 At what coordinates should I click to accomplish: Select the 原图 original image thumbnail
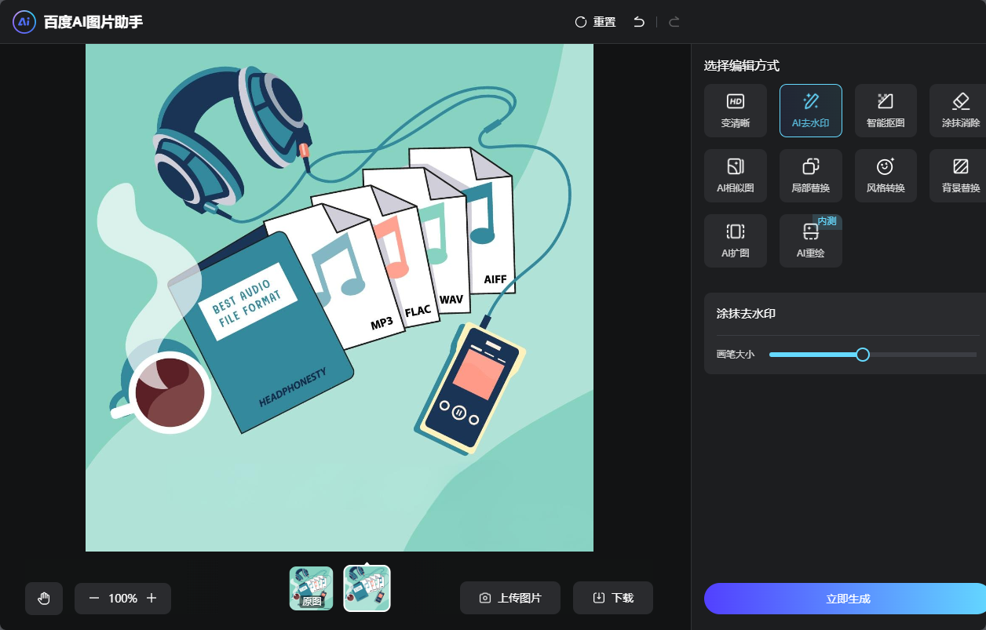311,588
